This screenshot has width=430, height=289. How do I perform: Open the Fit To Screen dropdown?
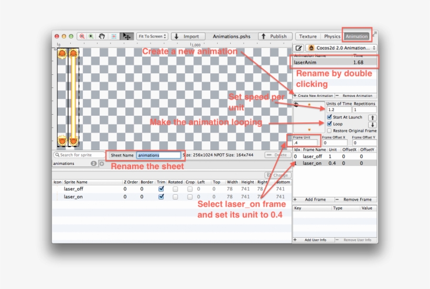click(x=152, y=37)
